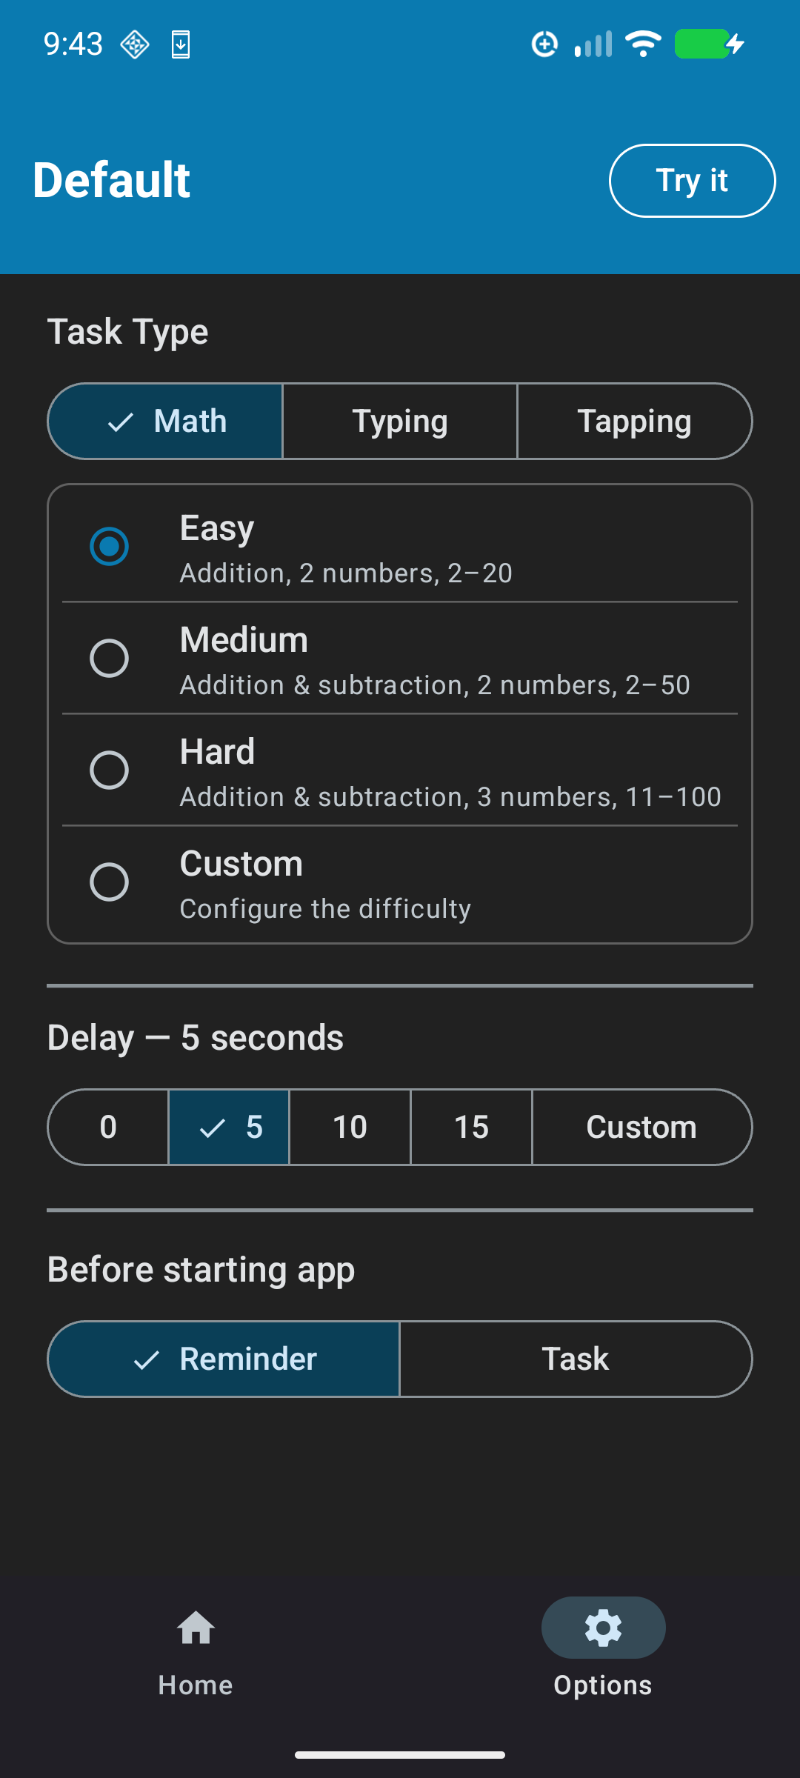Screen dimensions: 800x1778
Task: Select Task before starting app
Action: [577, 1358]
